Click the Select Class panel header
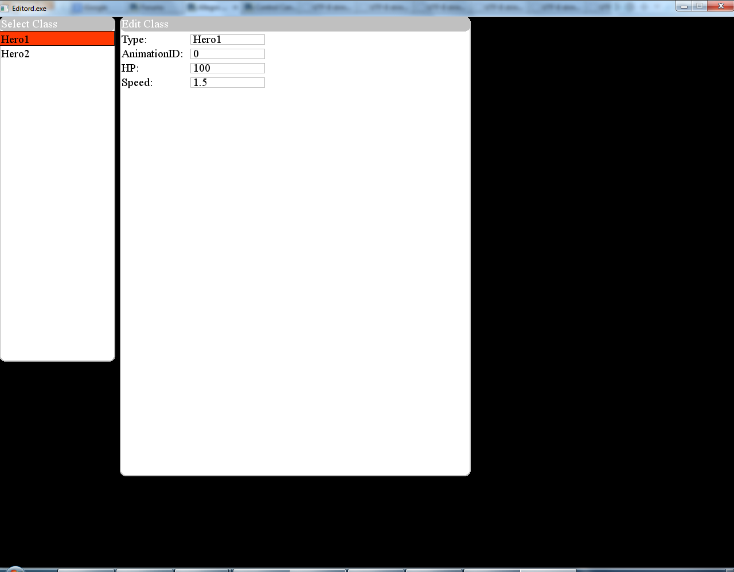 click(57, 24)
